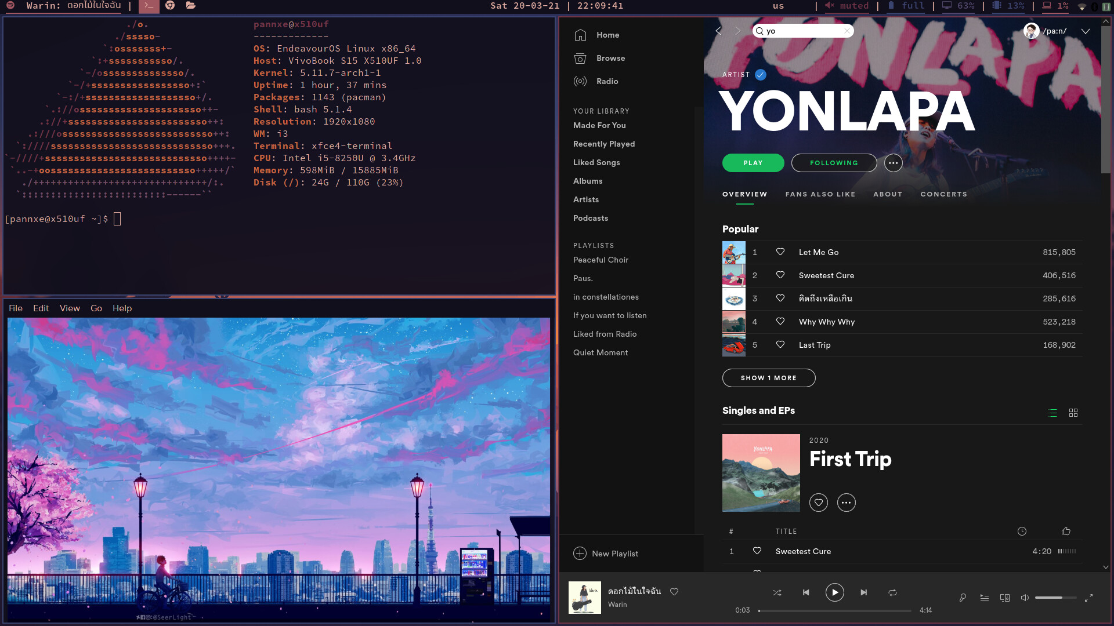Viewport: 1114px width, 626px height.
Task: Open the First Trip album cover
Action: [x=761, y=473]
